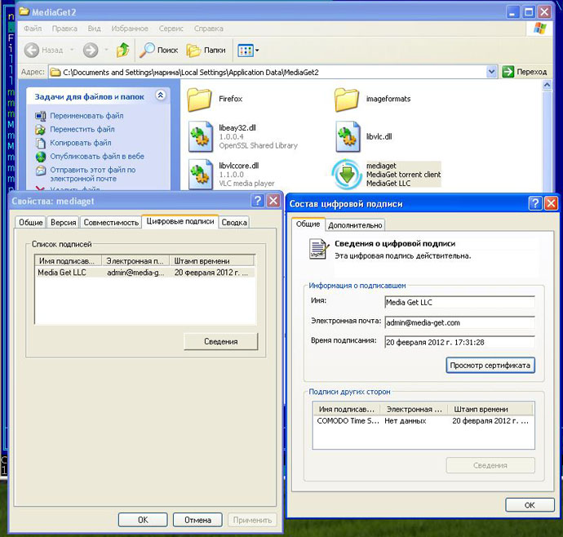The height and width of the screenshot is (537, 563).
Task: Select Общие tab in signature details dialog
Action: coord(308,224)
